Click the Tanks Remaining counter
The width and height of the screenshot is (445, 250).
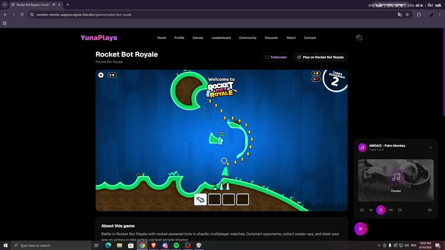click(335, 80)
